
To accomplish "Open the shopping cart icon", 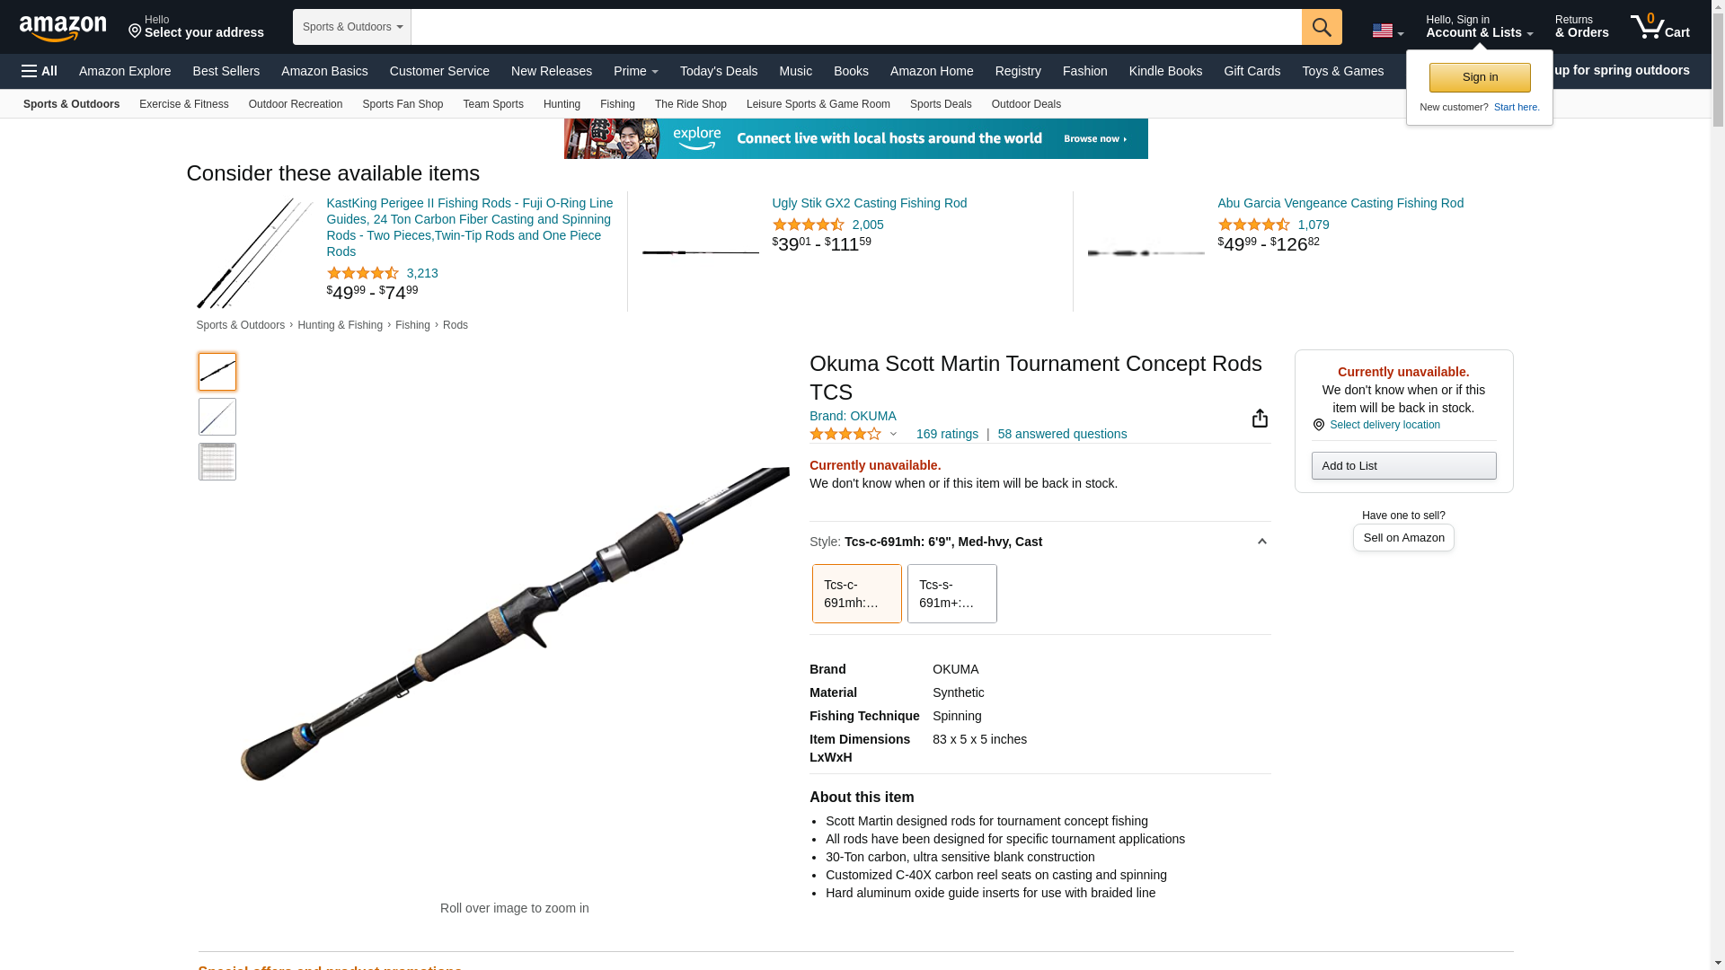I will pyautogui.click(x=1659, y=26).
